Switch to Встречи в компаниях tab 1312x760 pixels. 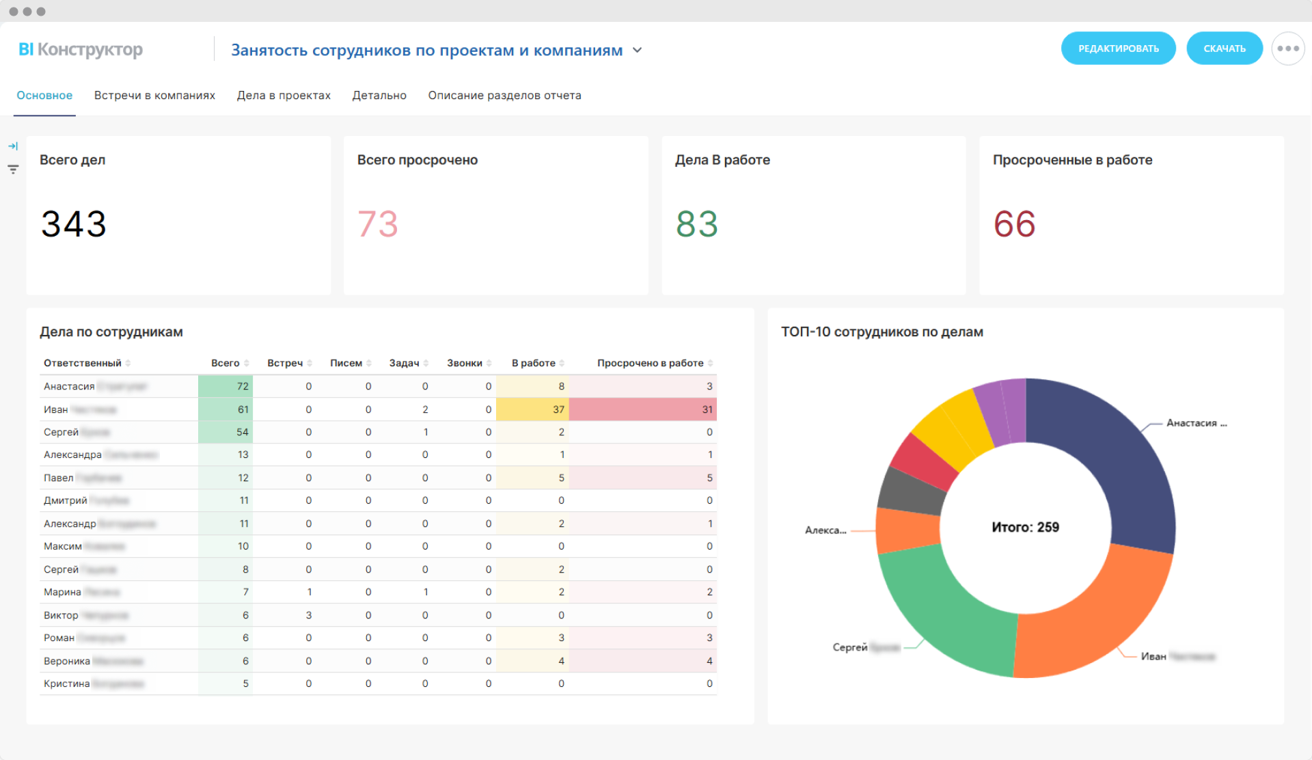(154, 96)
